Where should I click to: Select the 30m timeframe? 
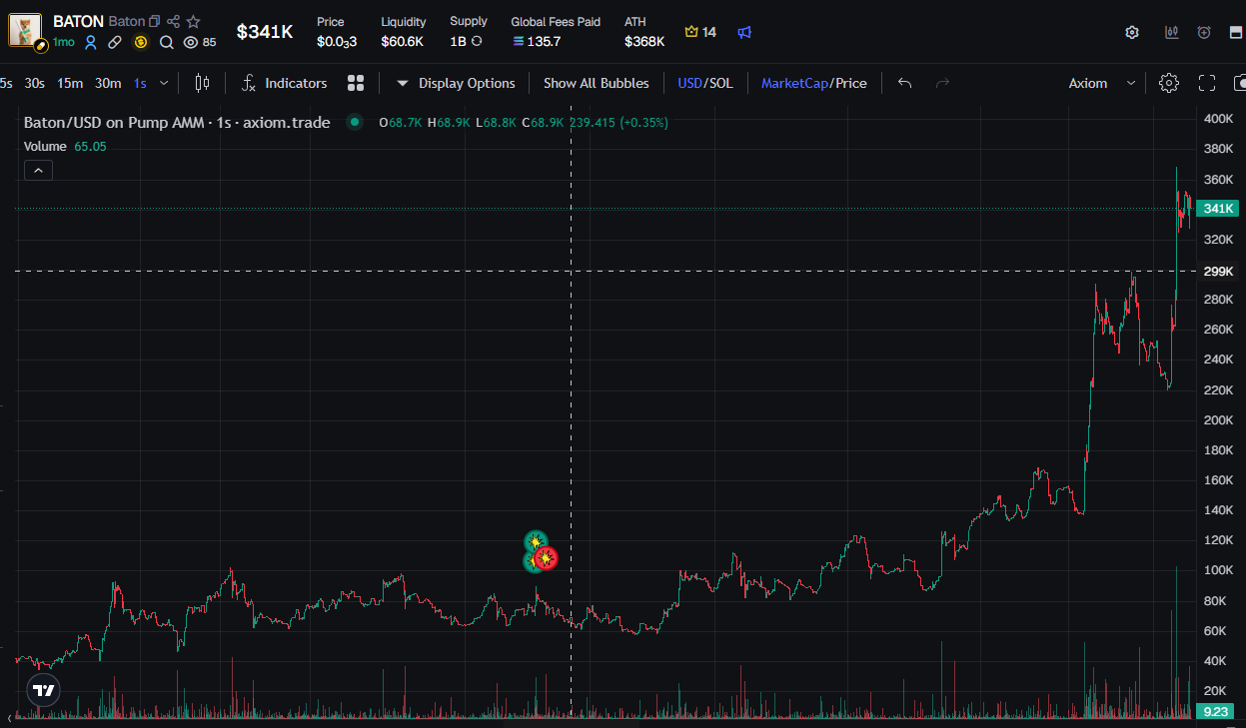(108, 83)
